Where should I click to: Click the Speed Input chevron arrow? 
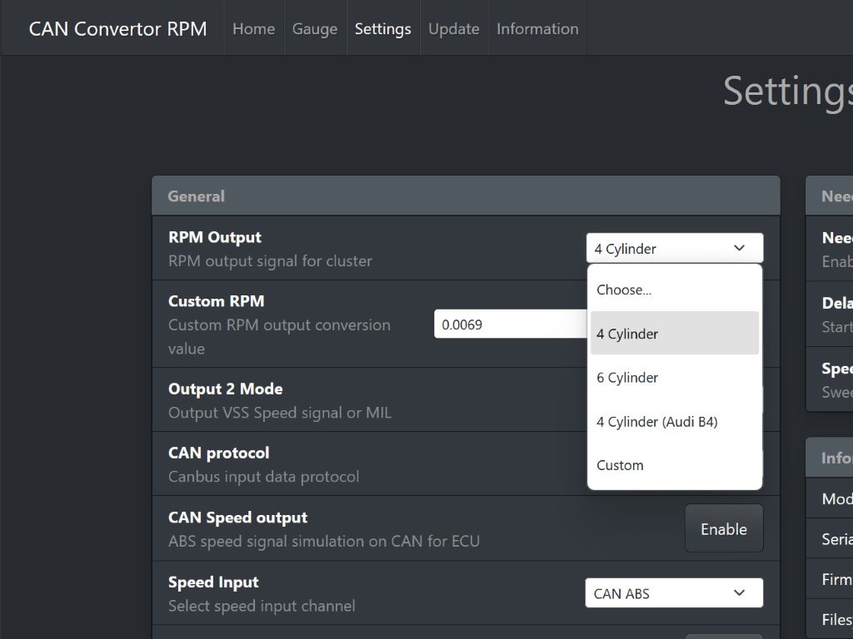[x=739, y=593]
